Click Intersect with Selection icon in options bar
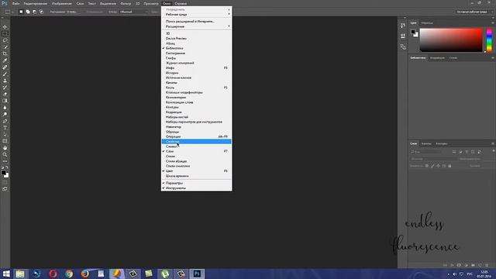 tap(41, 12)
